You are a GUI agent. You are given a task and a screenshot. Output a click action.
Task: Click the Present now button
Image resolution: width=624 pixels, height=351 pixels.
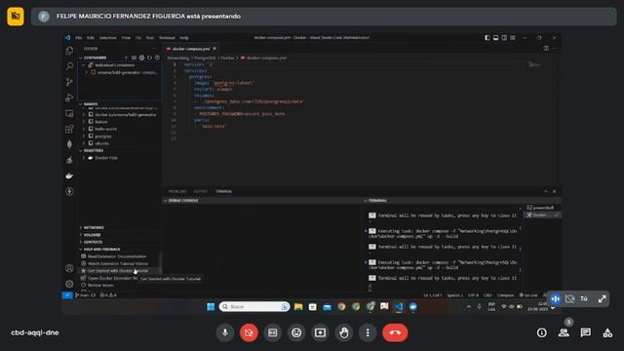(x=321, y=332)
